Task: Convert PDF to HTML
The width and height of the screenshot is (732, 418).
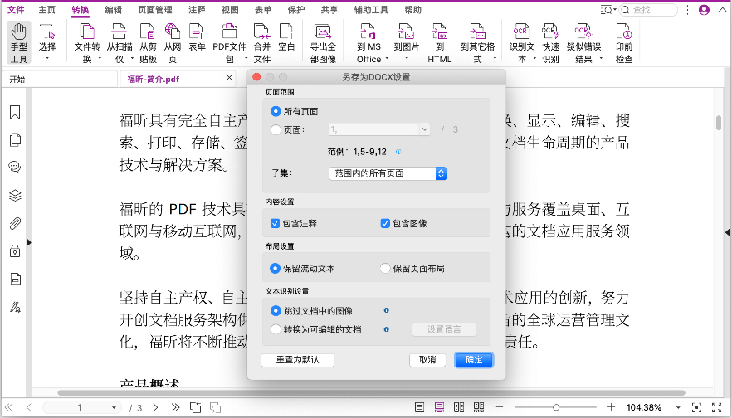Action: [x=440, y=42]
